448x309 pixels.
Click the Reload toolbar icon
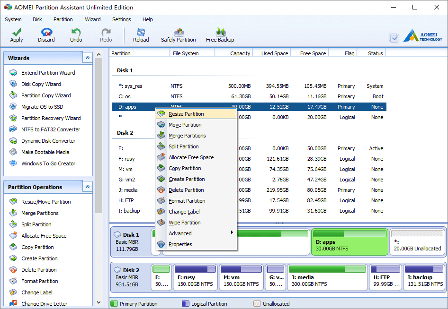[141, 32]
